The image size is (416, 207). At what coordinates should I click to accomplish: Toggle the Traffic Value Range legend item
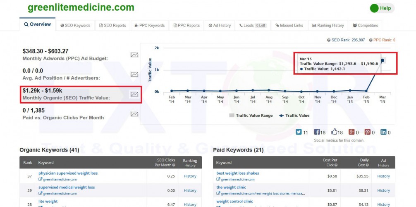[x=251, y=116]
